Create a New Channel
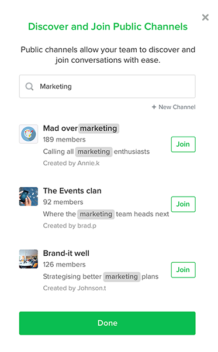The height and width of the screenshot is (352, 218). (174, 107)
